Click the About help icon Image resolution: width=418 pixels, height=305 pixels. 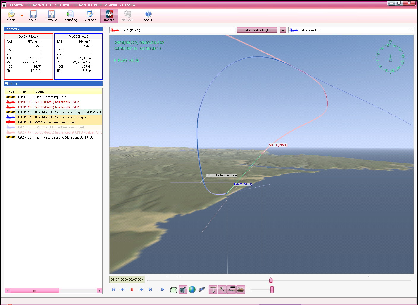click(x=148, y=16)
